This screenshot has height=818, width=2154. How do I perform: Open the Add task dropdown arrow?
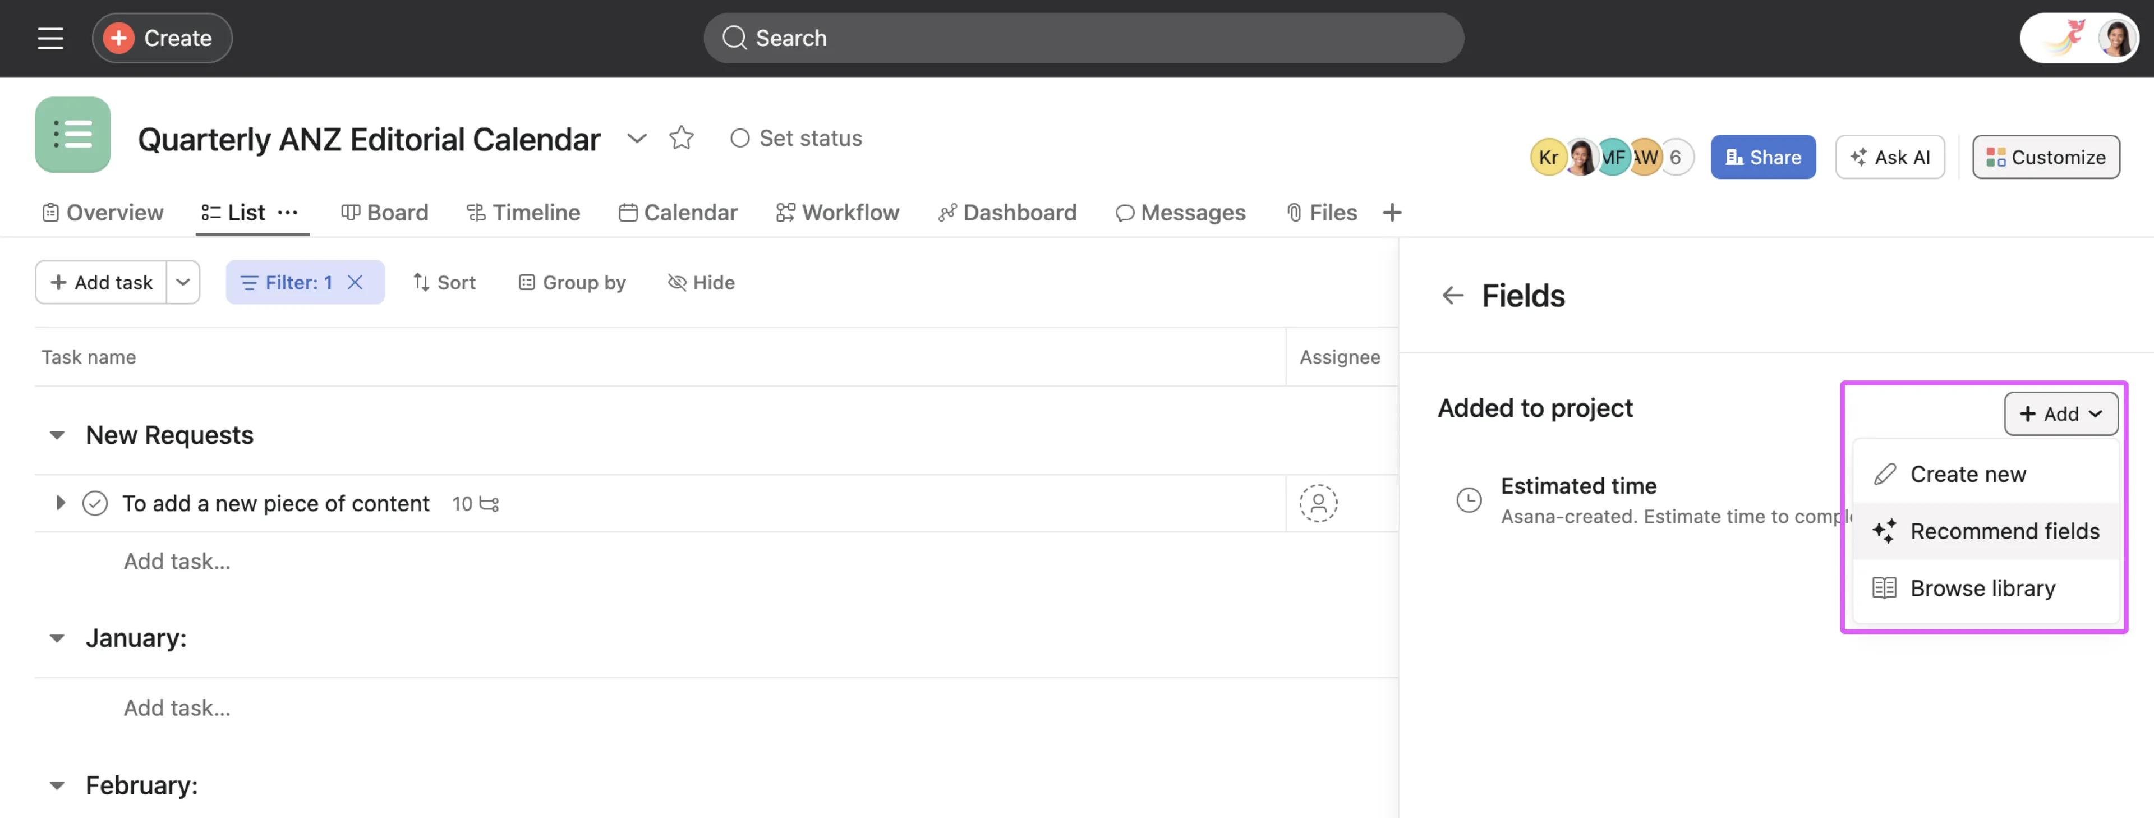pyautogui.click(x=183, y=282)
